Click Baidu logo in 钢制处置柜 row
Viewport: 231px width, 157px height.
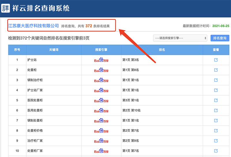pos(101,120)
